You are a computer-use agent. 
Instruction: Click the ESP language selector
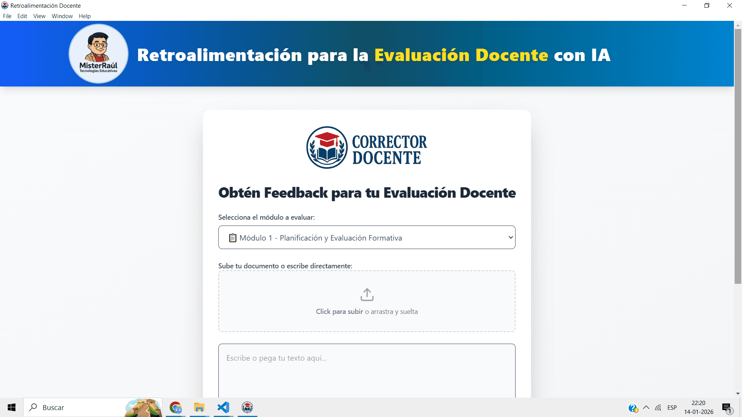point(672,407)
